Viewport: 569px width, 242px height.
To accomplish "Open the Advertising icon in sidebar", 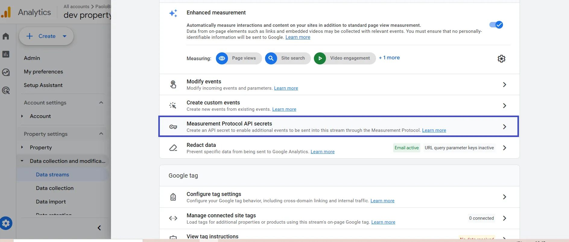I will pyautogui.click(x=6, y=91).
